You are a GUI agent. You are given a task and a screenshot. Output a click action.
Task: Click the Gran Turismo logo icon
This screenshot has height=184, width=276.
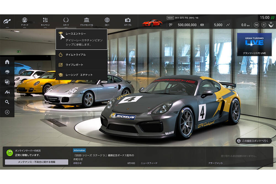click(x=7, y=22)
